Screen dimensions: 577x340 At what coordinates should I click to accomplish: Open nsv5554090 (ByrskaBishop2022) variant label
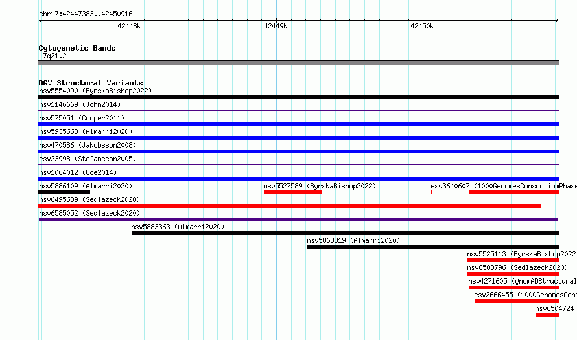pos(95,91)
